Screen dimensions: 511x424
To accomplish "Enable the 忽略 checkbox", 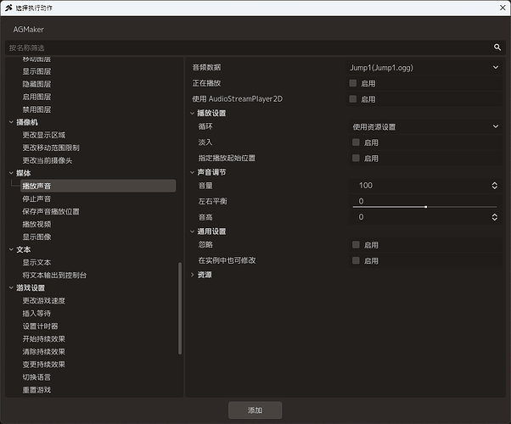I will coord(356,245).
